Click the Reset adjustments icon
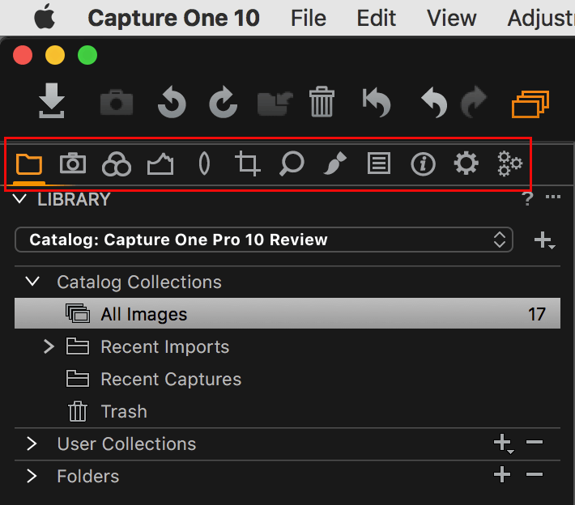This screenshot has width=575, height=505. coord(377,103)
